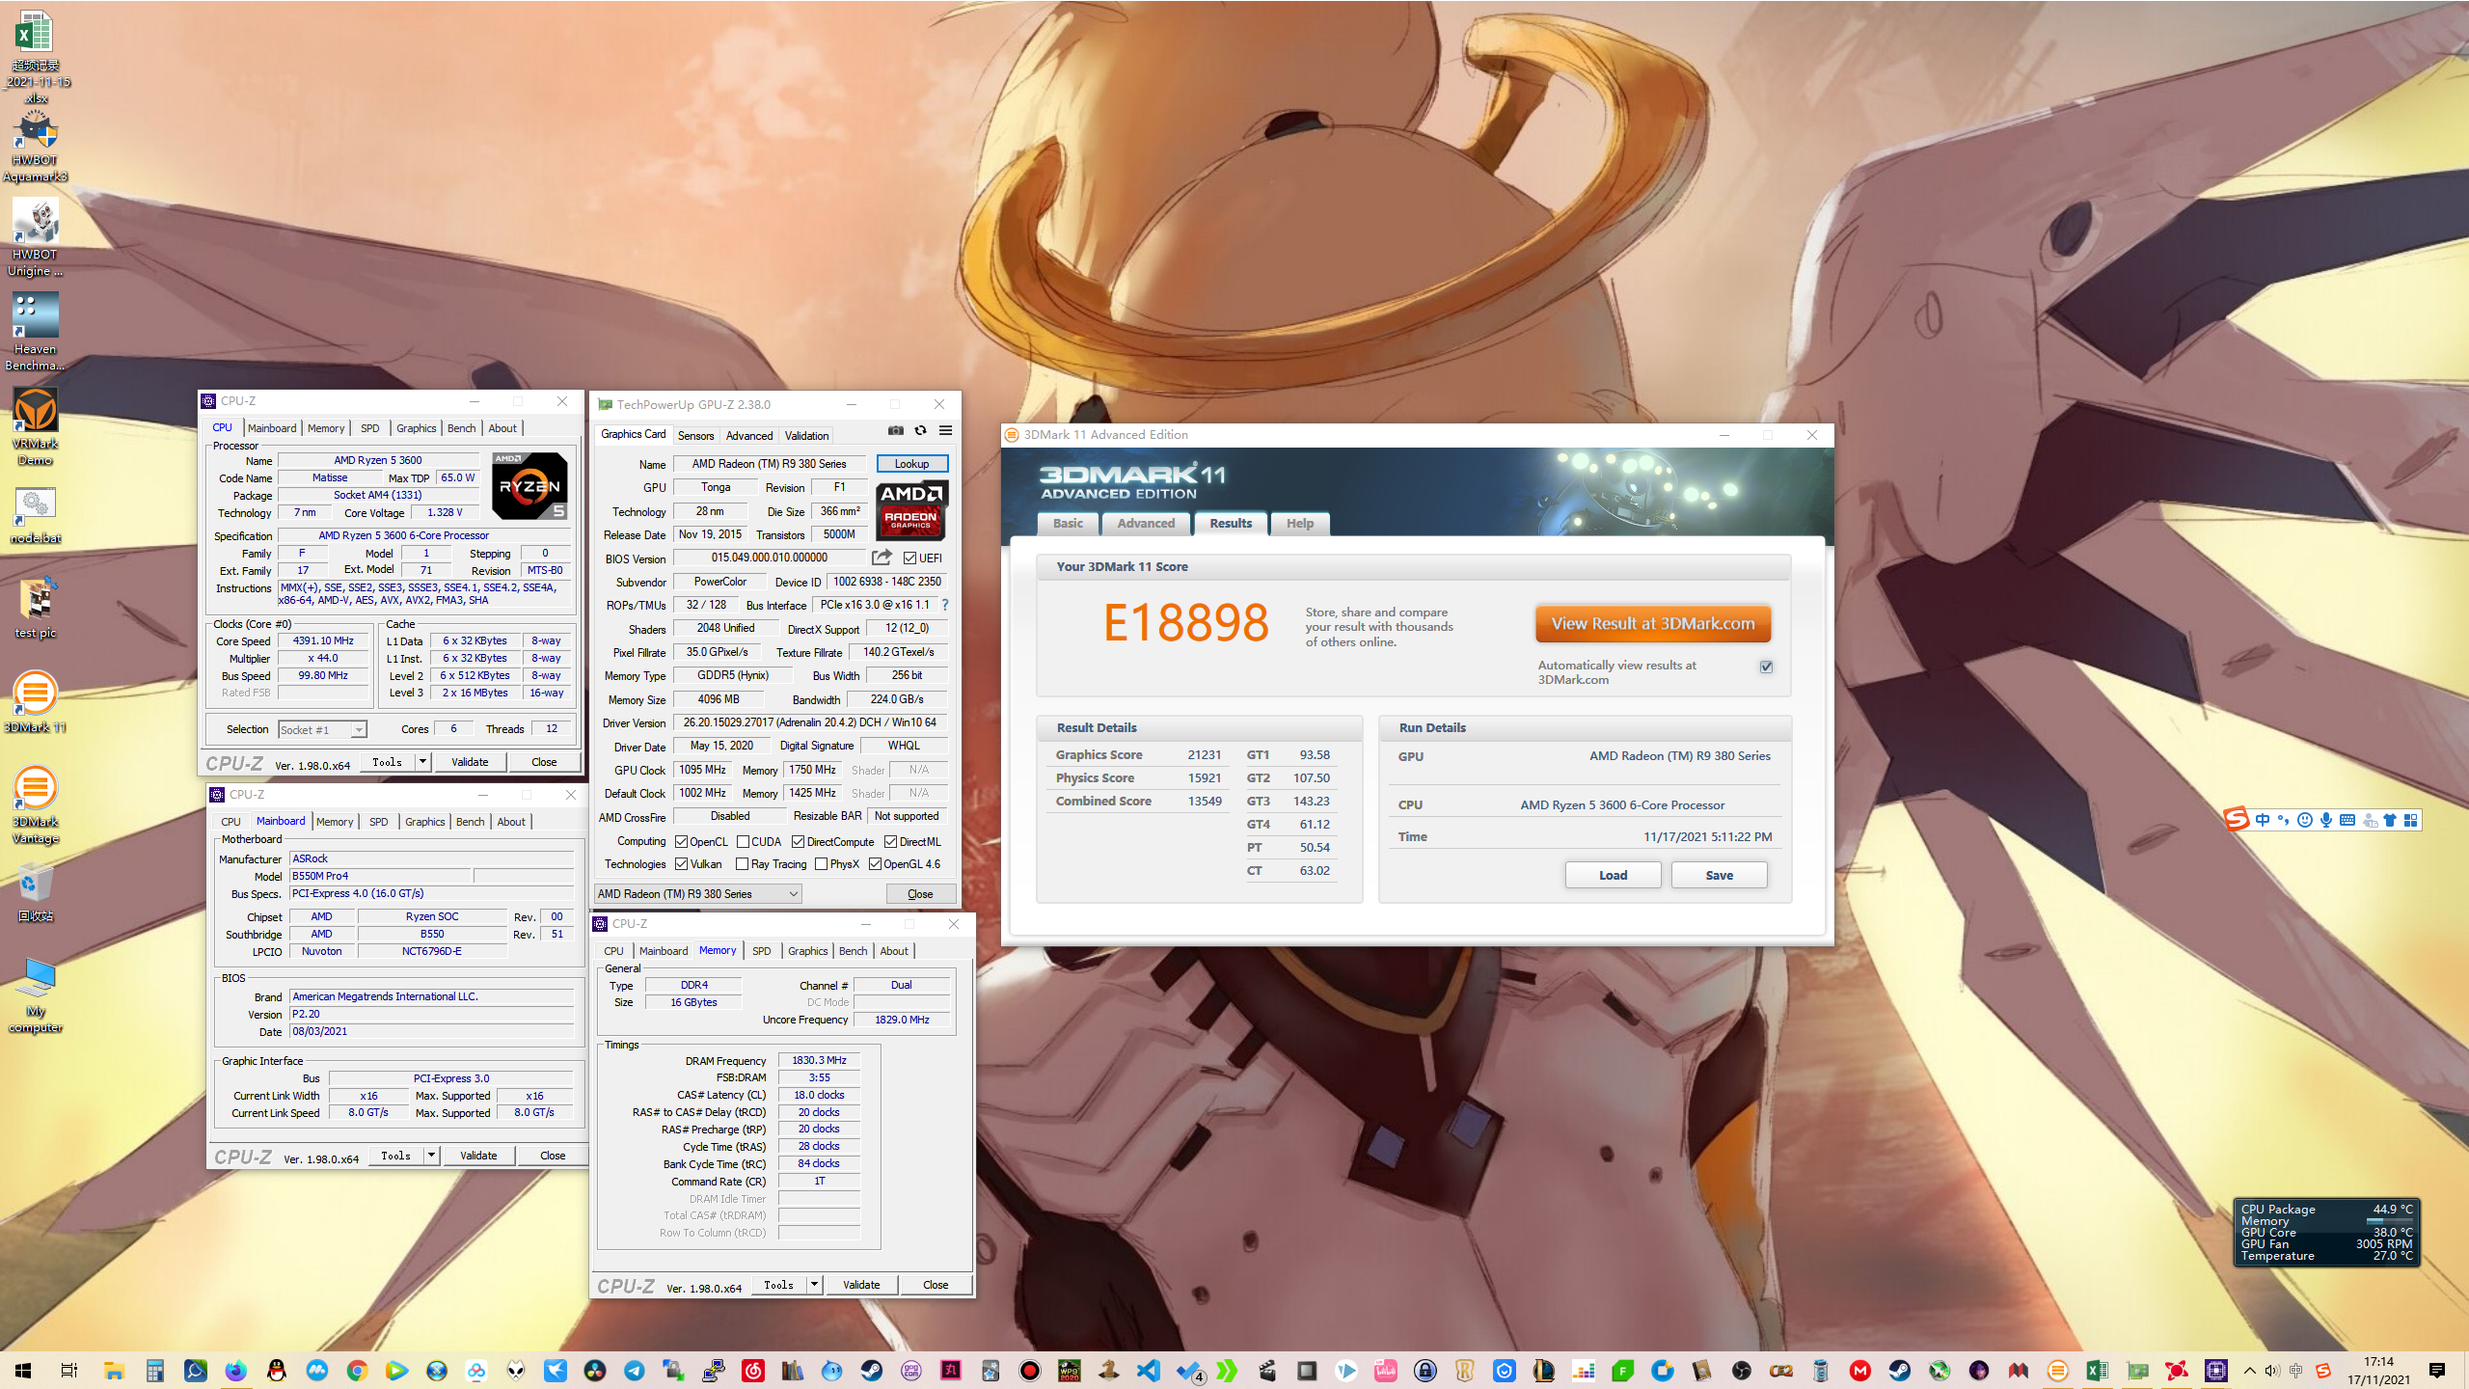Toggle the Vulkan checkbox in GPU-Z
The height and width of the screenshot is (1389, 2469).
(x=681, y=863)
